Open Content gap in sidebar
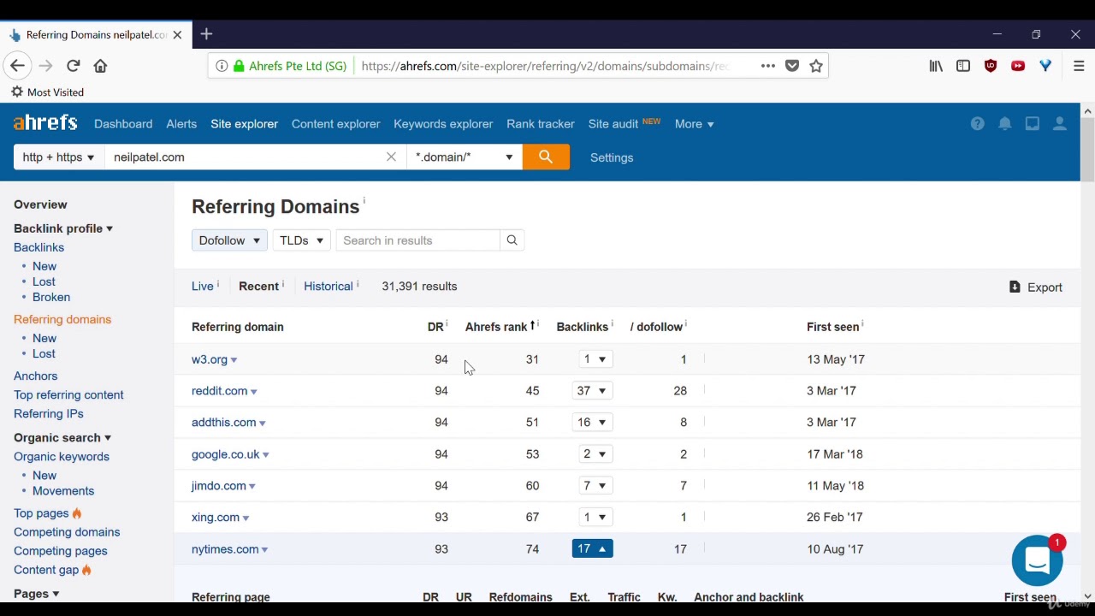The image size is (1095, 616). coord(46,570)
